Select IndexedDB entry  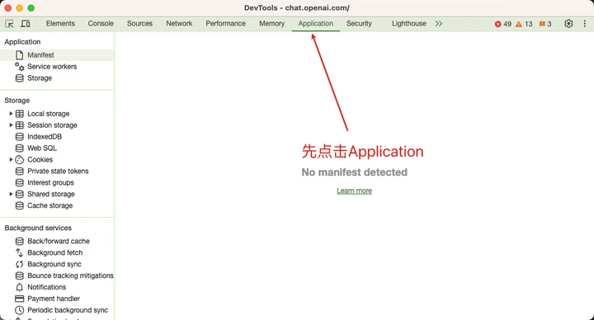pyautogui.click(x=45, y=137)
